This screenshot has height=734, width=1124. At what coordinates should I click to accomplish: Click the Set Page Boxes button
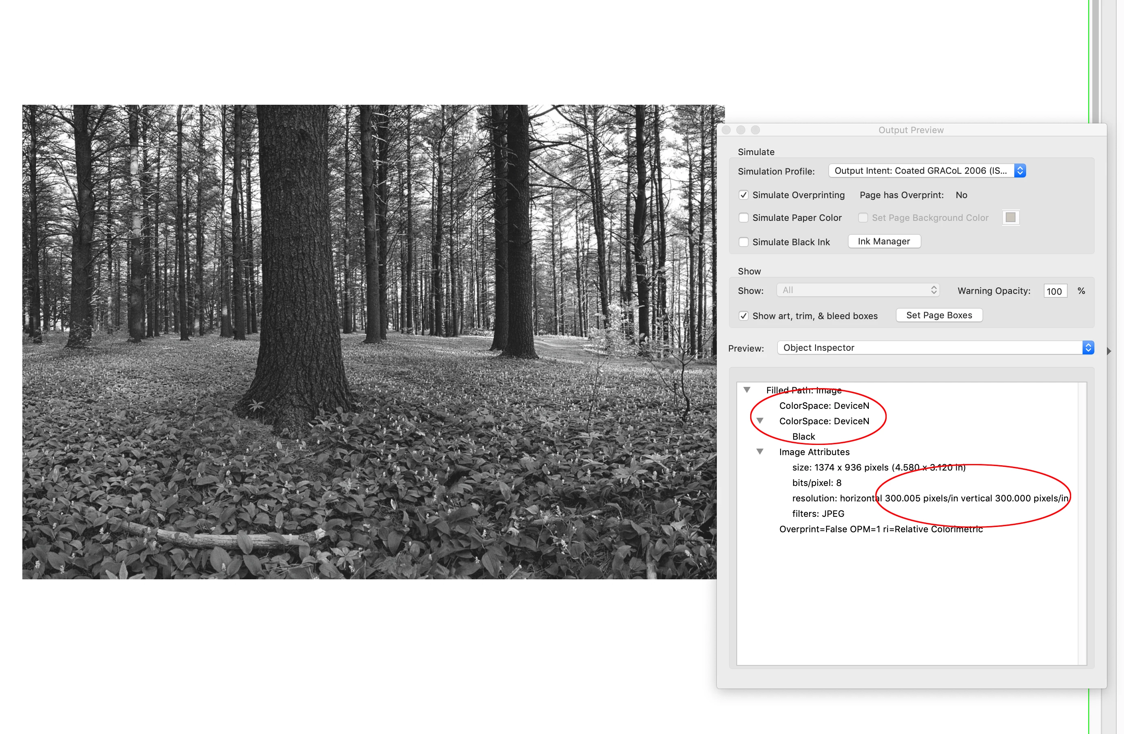point(939,315)
